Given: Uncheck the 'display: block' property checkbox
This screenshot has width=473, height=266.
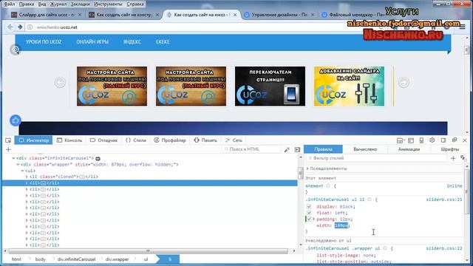Looking at the screenshot, I should 309,207.
